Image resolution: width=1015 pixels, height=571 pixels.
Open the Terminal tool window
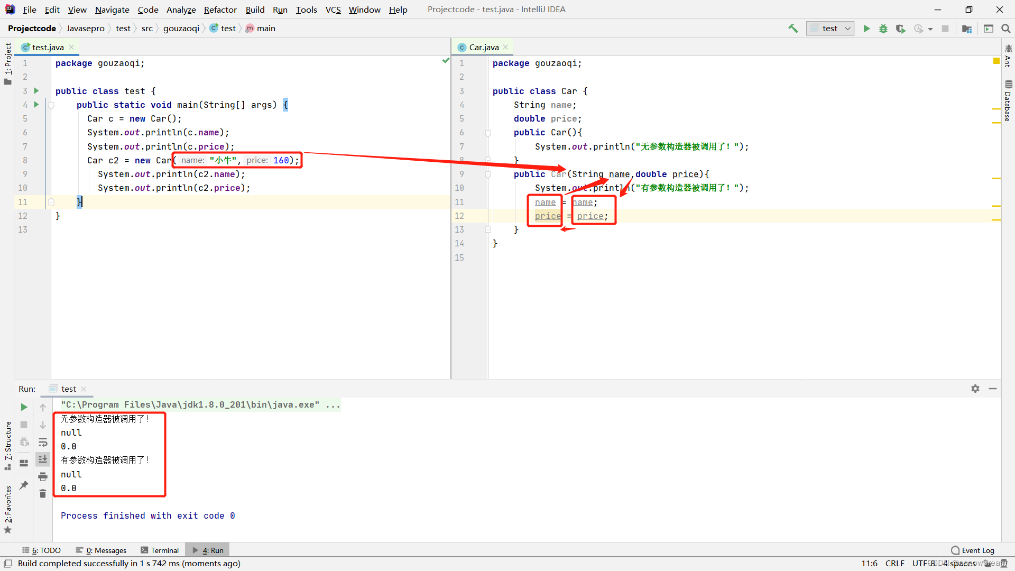(160, 550)
